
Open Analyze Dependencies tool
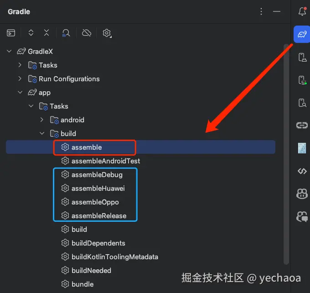(66, 33)
